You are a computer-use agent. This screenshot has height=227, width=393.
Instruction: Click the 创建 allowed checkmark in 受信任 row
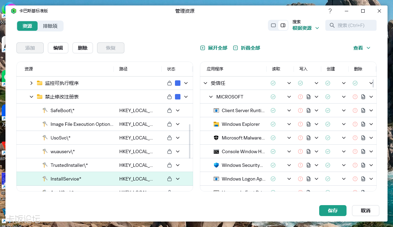(328, 83)
